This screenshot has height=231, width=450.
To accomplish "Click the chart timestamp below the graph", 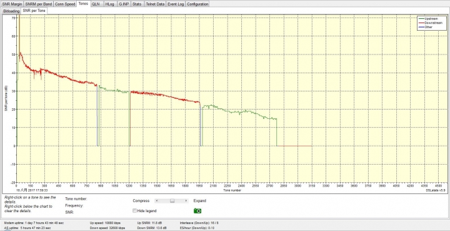I will [32, 190].
